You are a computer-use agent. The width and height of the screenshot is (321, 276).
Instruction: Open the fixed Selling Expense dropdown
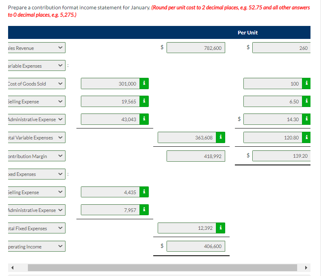pyautogui.click(x=37, y=192)
